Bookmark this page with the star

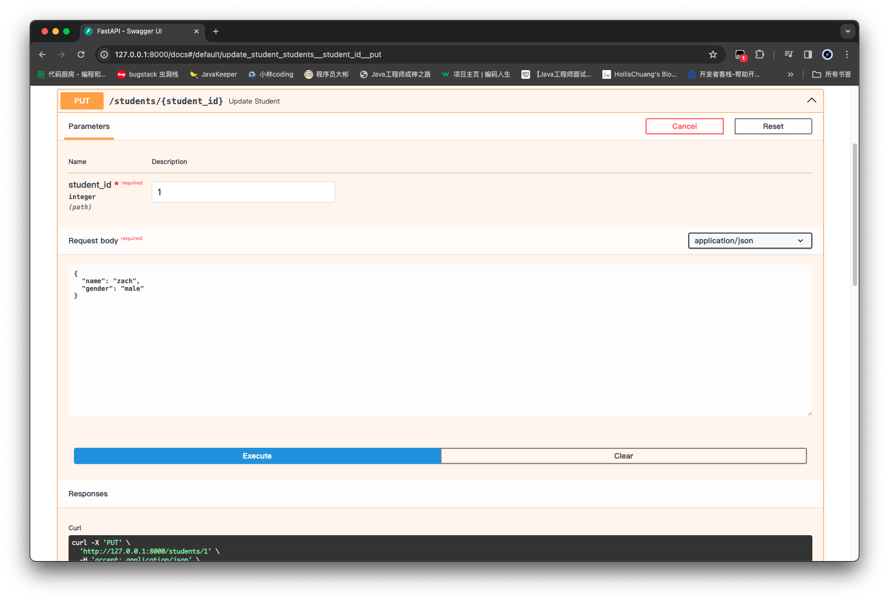713,54
